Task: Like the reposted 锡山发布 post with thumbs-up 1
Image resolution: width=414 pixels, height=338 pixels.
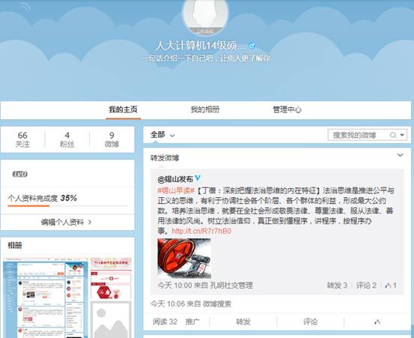Action: point(391,286)
